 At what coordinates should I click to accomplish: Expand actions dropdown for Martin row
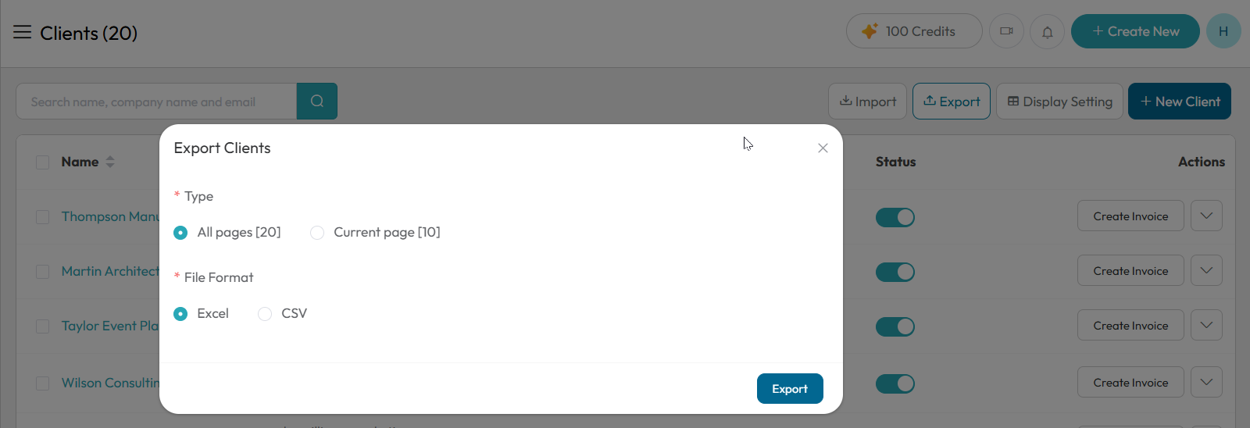pyautogui.click(x=1206, y=271)
